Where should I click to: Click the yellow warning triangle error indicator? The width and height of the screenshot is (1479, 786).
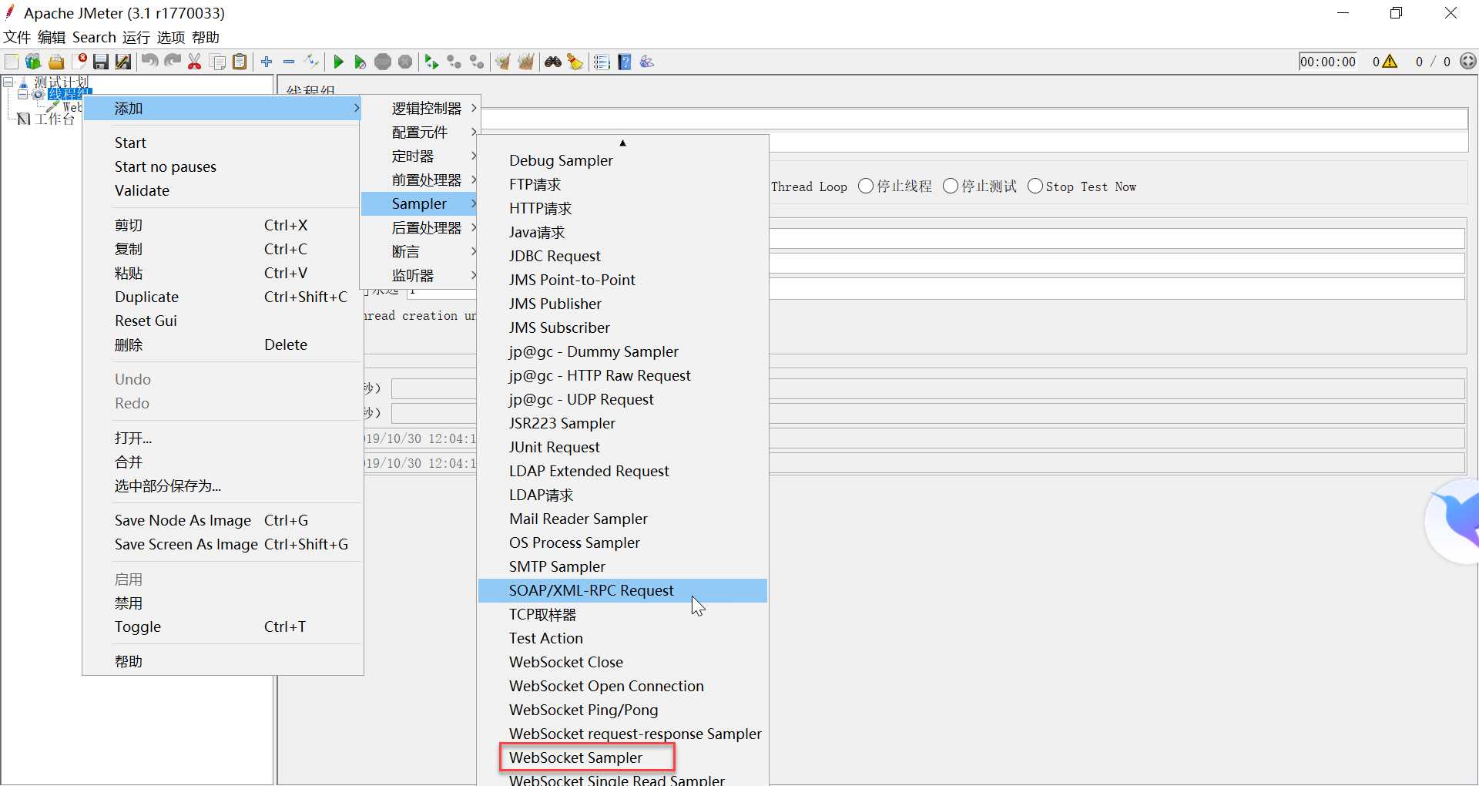click(x=1390, y=62)
